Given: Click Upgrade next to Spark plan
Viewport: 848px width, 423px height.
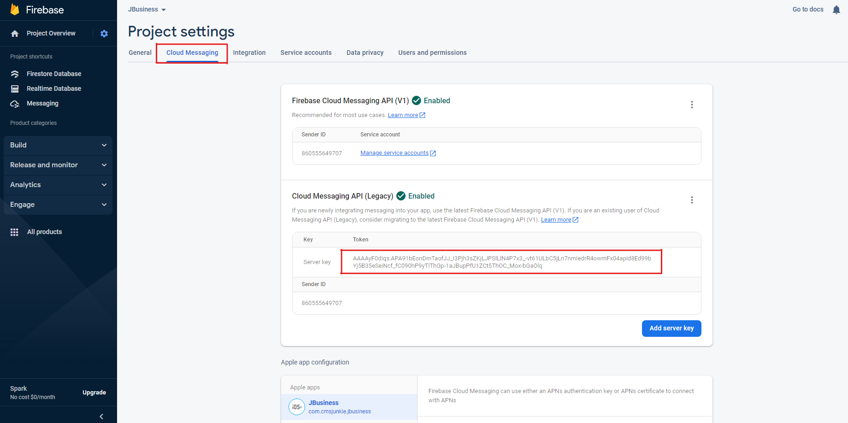Looking at the screenshot, I should 94,393.
